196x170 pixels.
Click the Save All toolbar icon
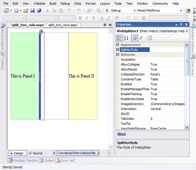39,10
